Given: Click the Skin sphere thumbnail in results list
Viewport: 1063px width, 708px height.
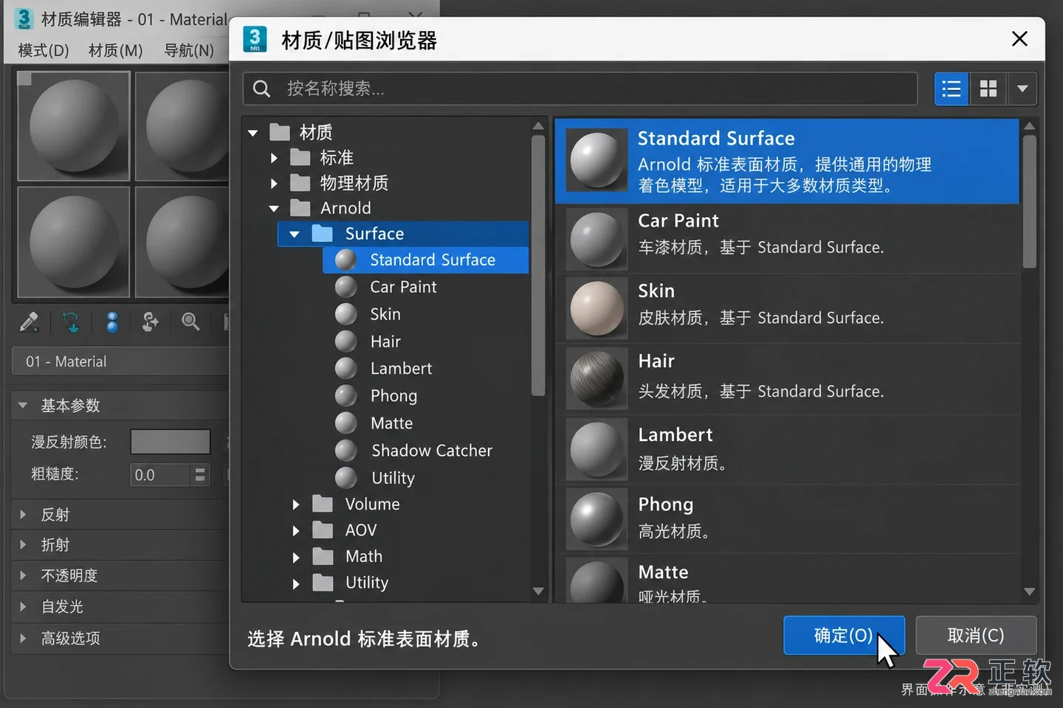Looking at the screenshot, I should [596, 308].
